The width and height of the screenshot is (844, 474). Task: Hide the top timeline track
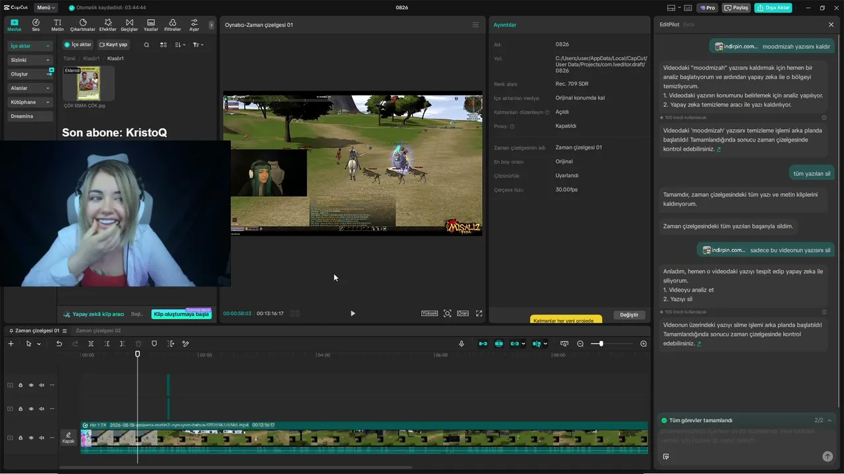pyautogui.click(x=31, y=385)
